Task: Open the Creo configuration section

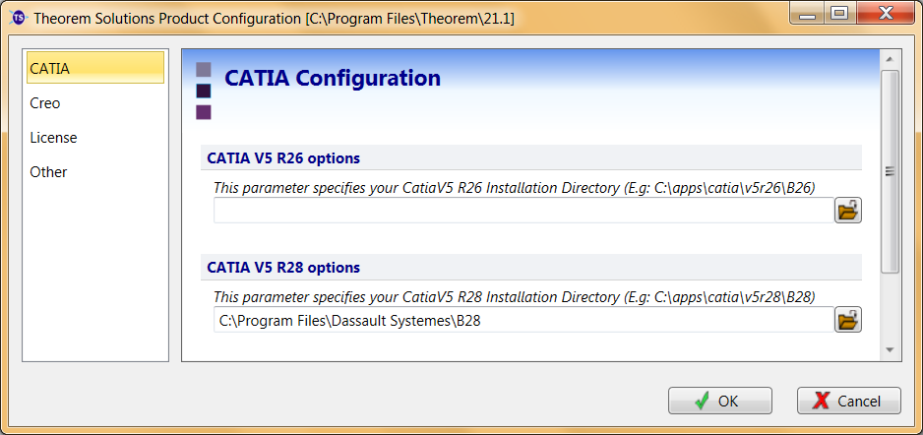Action: [x=95, y=103]
